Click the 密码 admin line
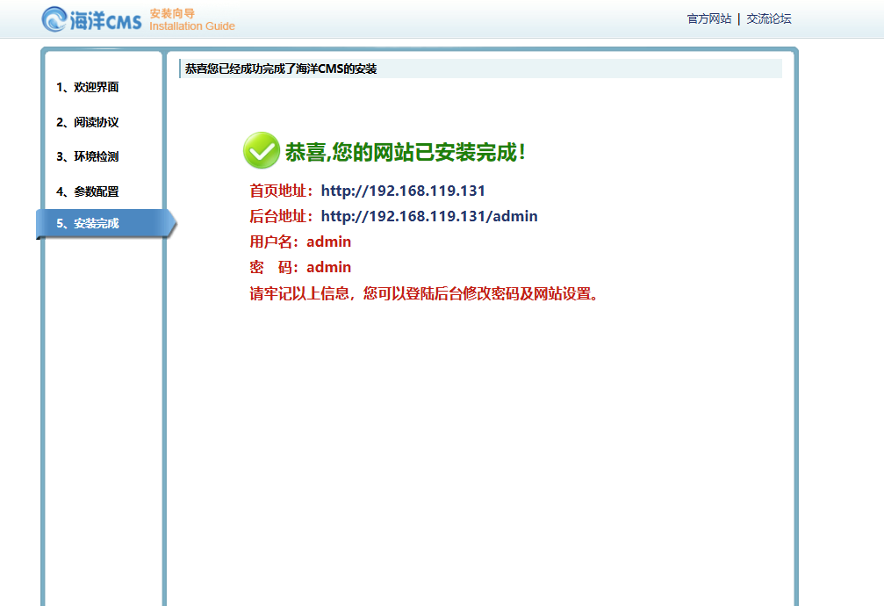 coord(300,267)
